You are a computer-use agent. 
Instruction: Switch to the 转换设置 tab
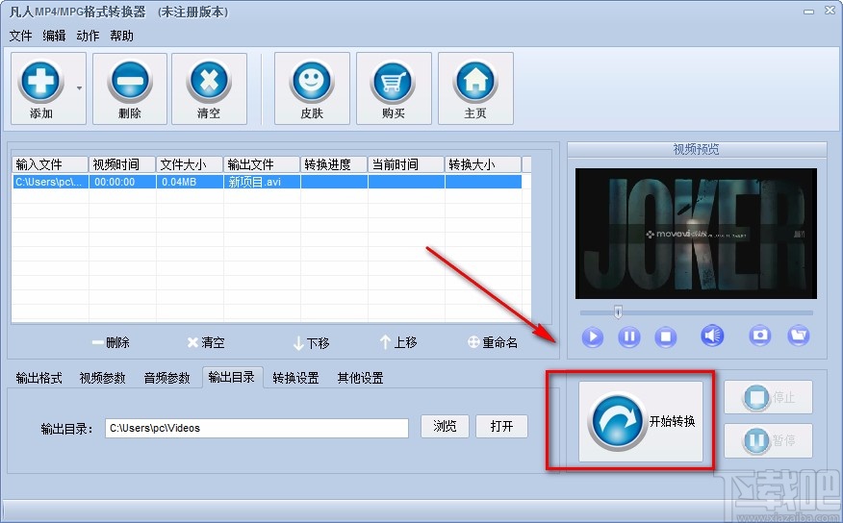click(x=295, y=378)
